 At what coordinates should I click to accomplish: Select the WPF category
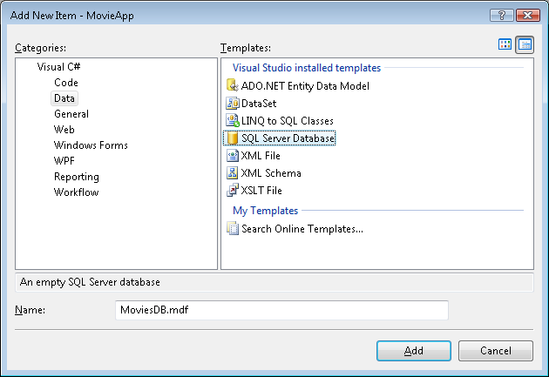coord(65,161)
